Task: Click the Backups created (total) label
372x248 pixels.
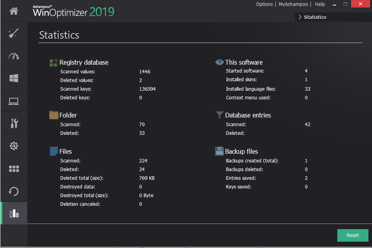Action: [x=252, y=161]
